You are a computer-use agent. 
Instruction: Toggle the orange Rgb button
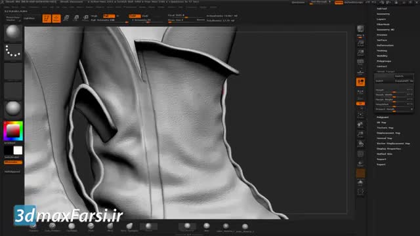[x=109, y=16]
